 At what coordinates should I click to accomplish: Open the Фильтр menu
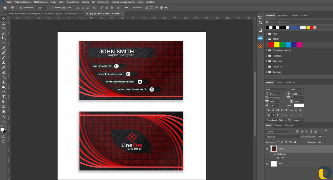pyautogui.click(x=85, y=2)
